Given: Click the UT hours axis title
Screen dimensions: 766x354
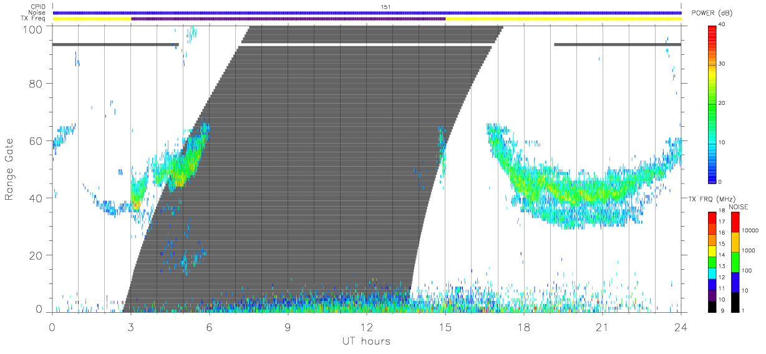Looking at the screenshot, I should pyautogui.click(x=366, y=341).
